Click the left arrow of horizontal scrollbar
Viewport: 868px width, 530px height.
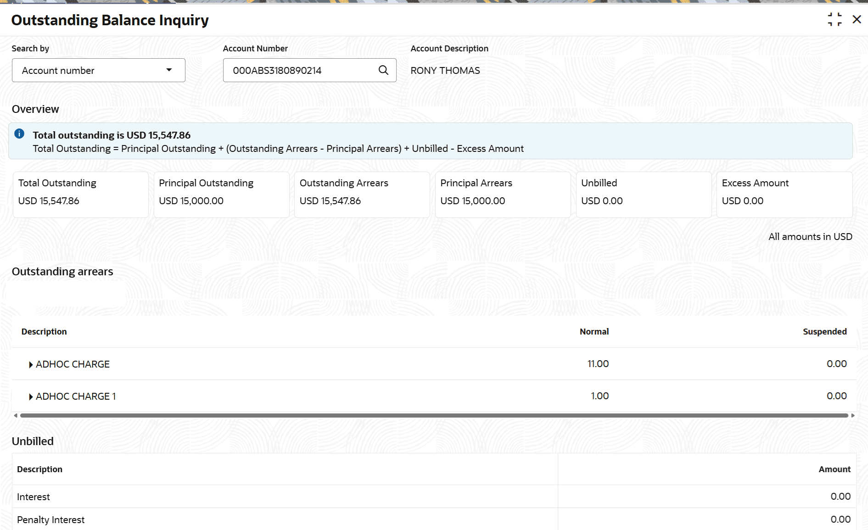16,415
